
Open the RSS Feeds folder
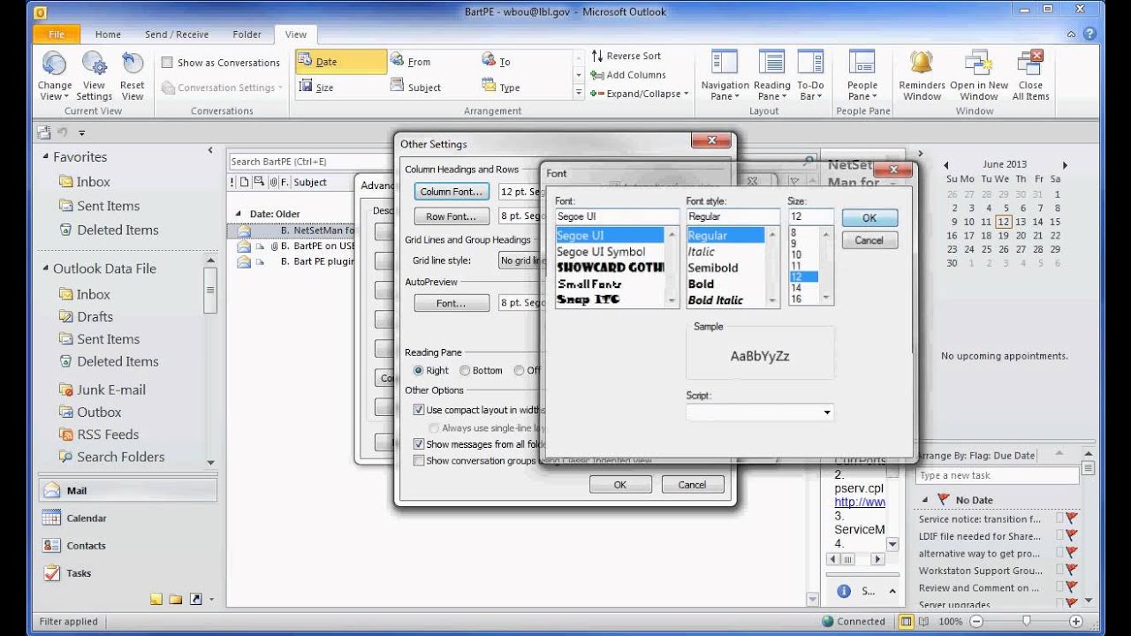[108, 435]
